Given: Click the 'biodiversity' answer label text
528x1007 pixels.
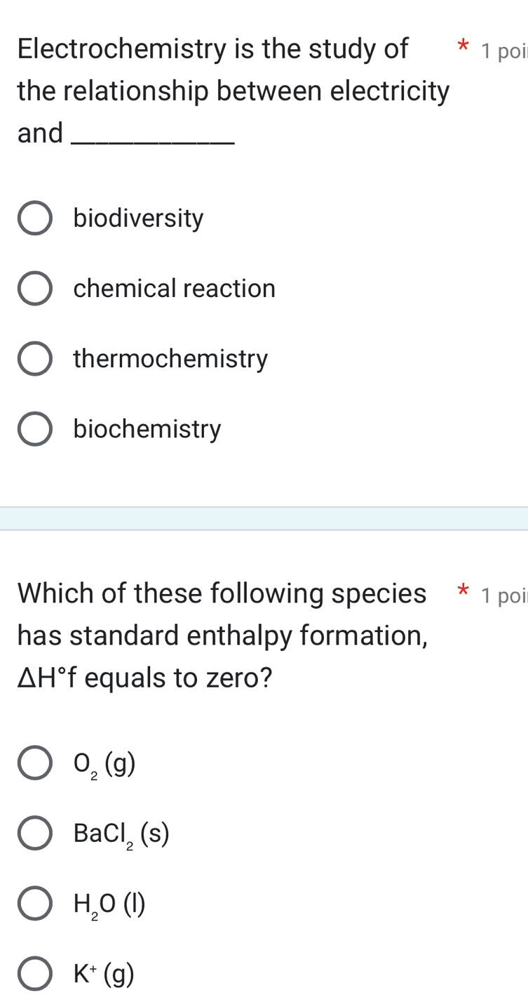Looking at the screenshot, I should (138, 219).
